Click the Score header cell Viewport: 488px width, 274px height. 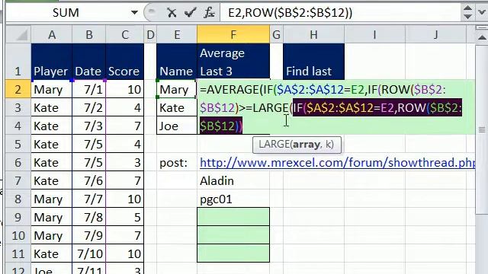coord(125,62)
